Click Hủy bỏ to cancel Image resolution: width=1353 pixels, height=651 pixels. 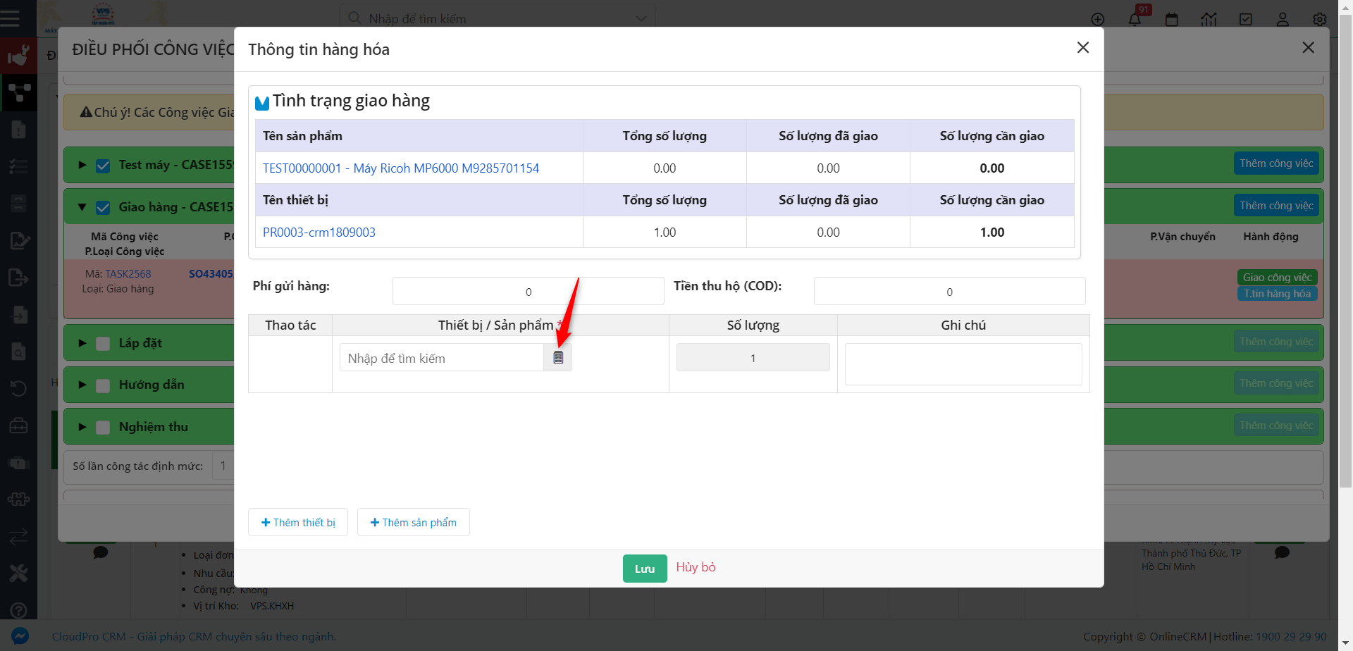pos(696,567)
